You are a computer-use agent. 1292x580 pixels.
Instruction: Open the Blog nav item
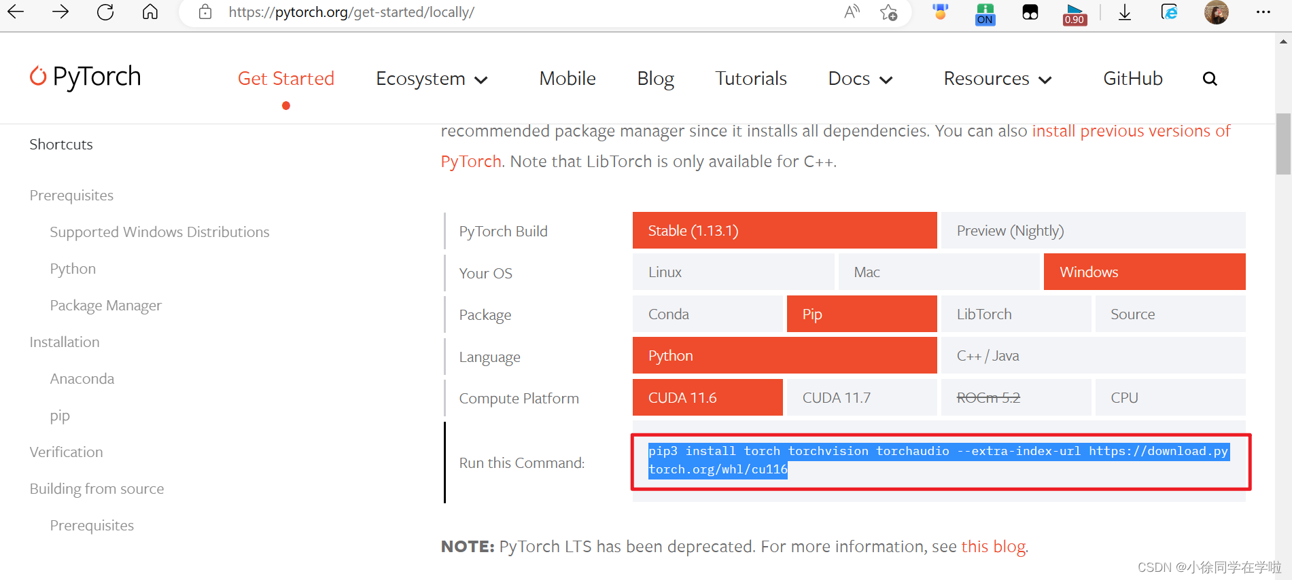coord(655,79)
